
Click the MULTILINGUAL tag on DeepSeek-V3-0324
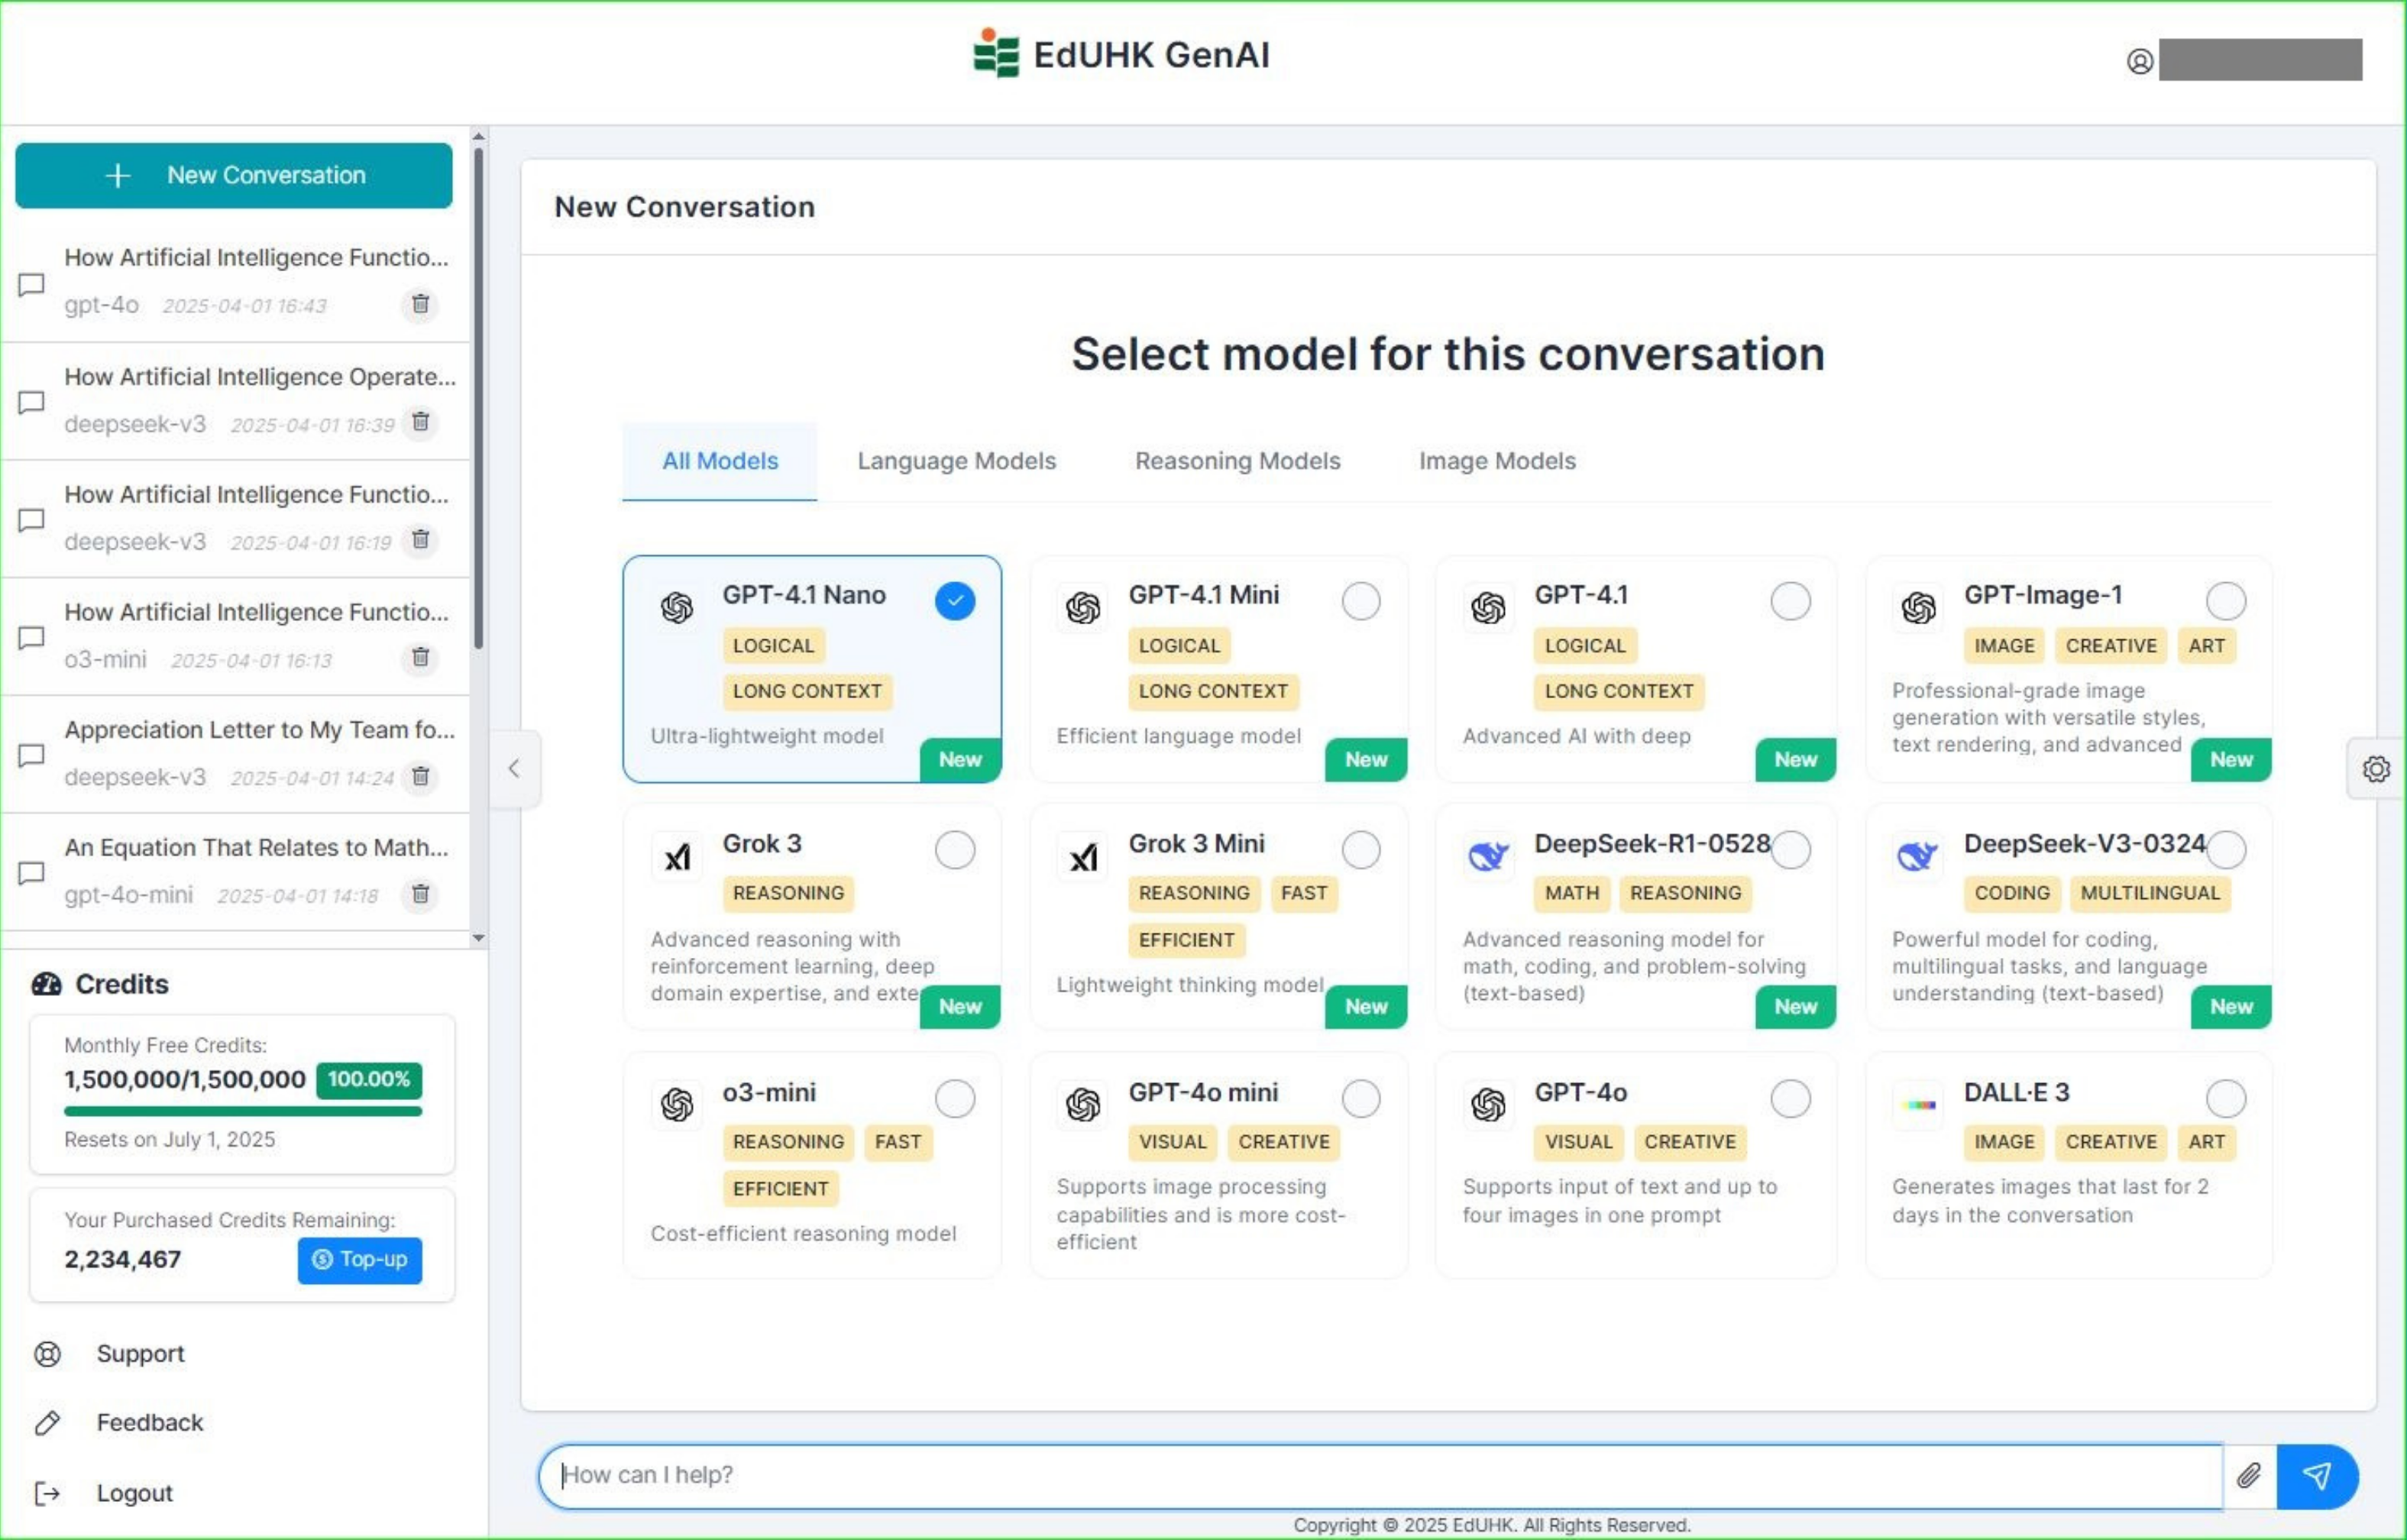coord(2150,893)
